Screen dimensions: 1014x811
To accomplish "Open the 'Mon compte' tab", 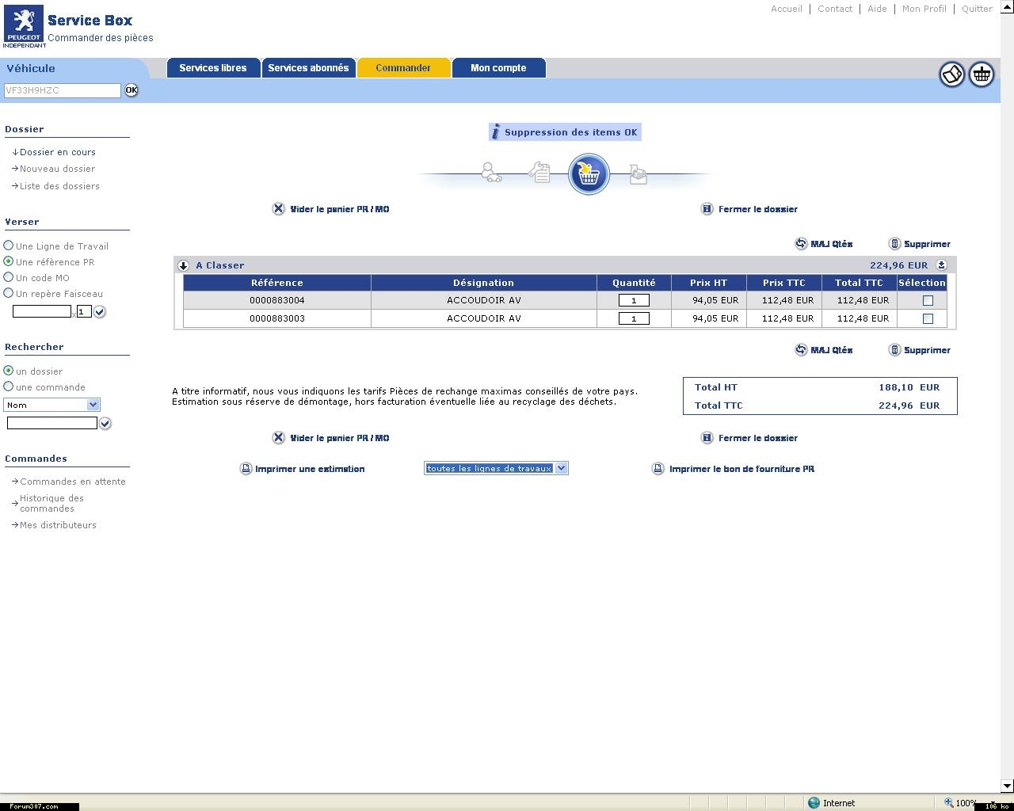I will pyautogui.click(x=498, y=68).
